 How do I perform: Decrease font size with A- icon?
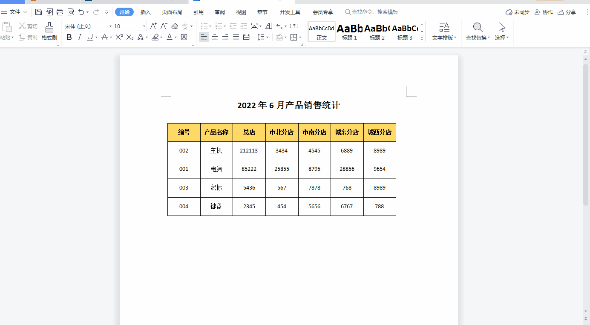pos(164,26)
